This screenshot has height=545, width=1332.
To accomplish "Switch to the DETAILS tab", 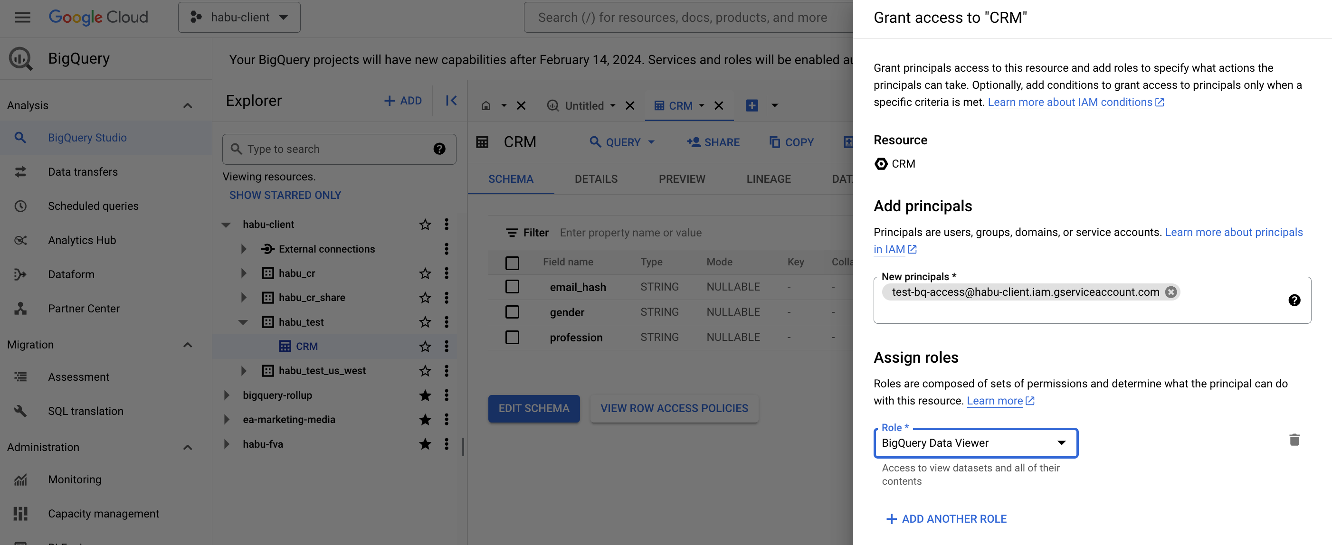I will point(596,179).
